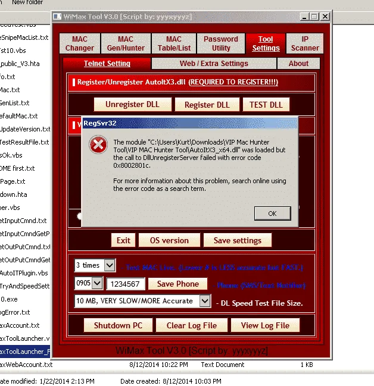The height and width of the screenshot is (386, 374).
Task: Dismiss the RegSvr32 error with OK
Action: click(x=272, y=214)
